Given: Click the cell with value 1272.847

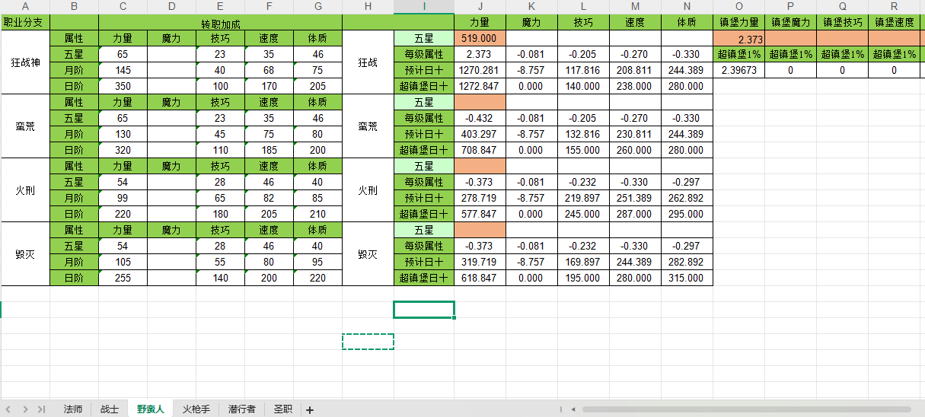Looking at the screenshot, I should click(480, 86).
